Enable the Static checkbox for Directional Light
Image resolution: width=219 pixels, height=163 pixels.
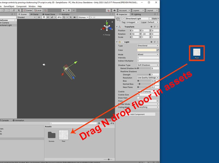tap(150, 18)
